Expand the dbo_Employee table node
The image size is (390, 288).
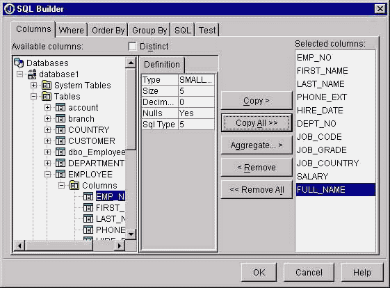(x=47, y=152)
